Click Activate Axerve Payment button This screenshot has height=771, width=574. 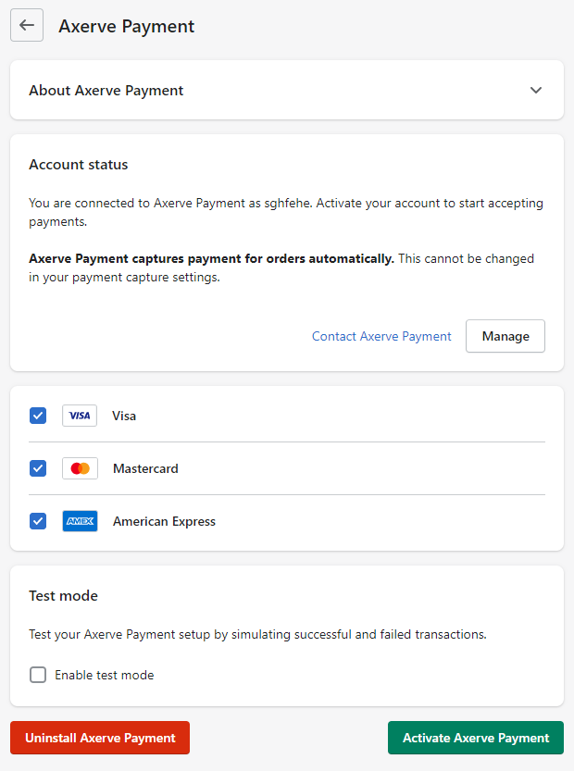476,738
